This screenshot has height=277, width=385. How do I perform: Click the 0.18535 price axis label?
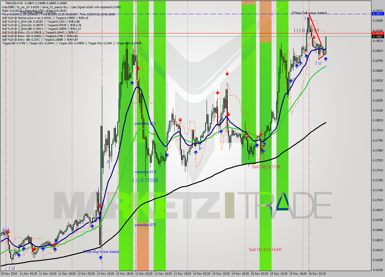coord(378,81)
